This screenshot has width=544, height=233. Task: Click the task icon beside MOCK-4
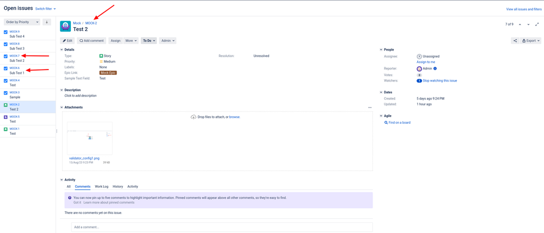pyautogui.click(x=5, y=81)
